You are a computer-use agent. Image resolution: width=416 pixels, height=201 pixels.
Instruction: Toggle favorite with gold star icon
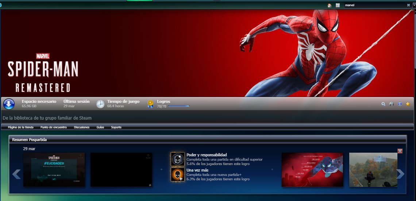tap(408, 104)
